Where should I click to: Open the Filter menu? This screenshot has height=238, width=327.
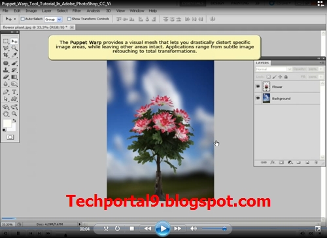click(x=77, y=10)
